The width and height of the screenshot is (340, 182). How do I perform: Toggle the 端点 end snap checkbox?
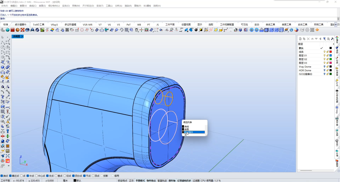(x=2, y=176)
